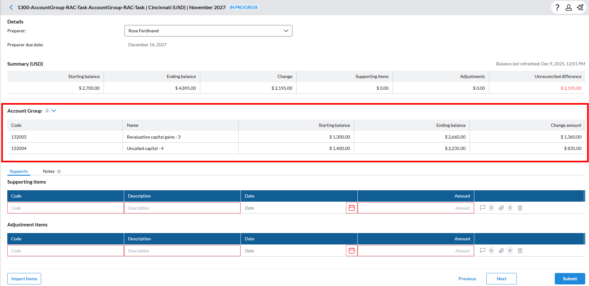The height and width of the screenshot is (286, 589).
Task: Click attachment paperclip in Adjustment items row
Action: 501,251
